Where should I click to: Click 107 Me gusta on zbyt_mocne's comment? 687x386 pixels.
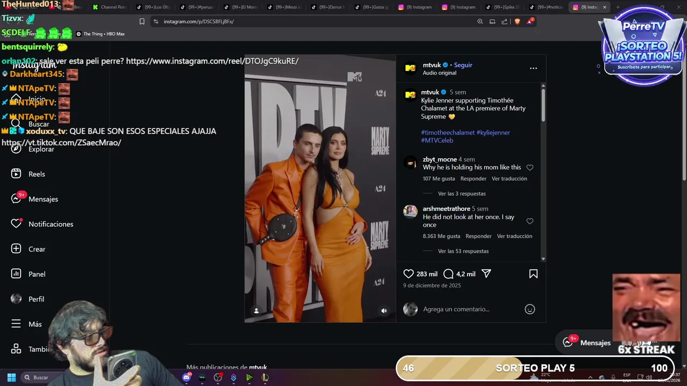[x=438, y=179]
